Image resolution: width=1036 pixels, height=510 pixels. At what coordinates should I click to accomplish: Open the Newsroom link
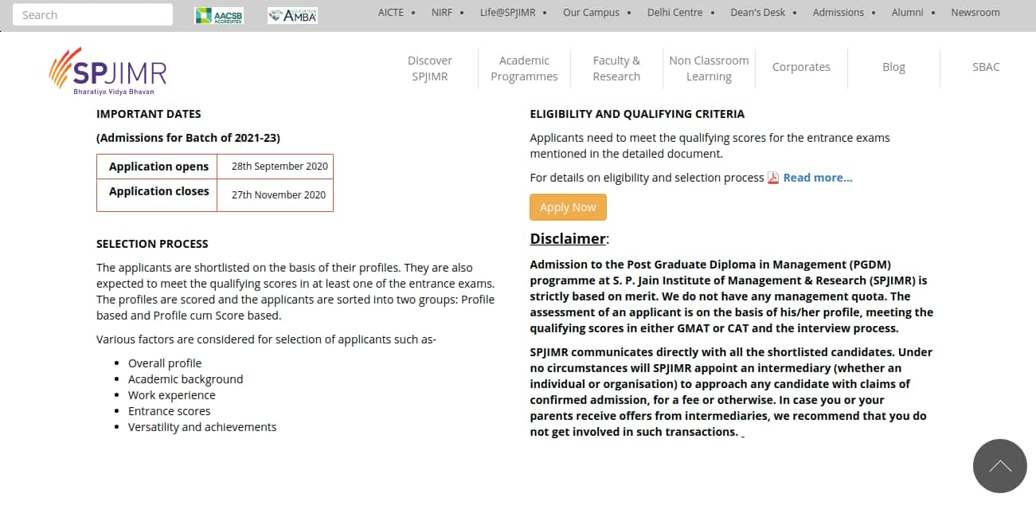[x=975, y=13]
